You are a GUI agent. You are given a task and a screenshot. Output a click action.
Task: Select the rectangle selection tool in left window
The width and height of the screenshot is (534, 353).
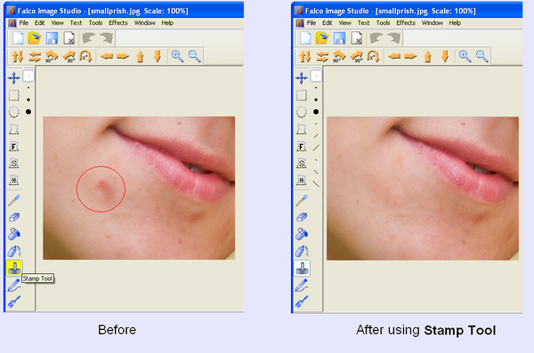[14, 95]
